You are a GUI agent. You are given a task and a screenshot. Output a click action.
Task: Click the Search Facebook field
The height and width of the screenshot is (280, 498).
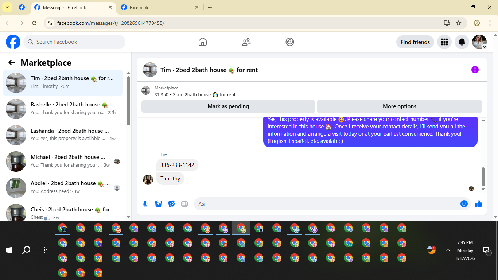[74, 42]
